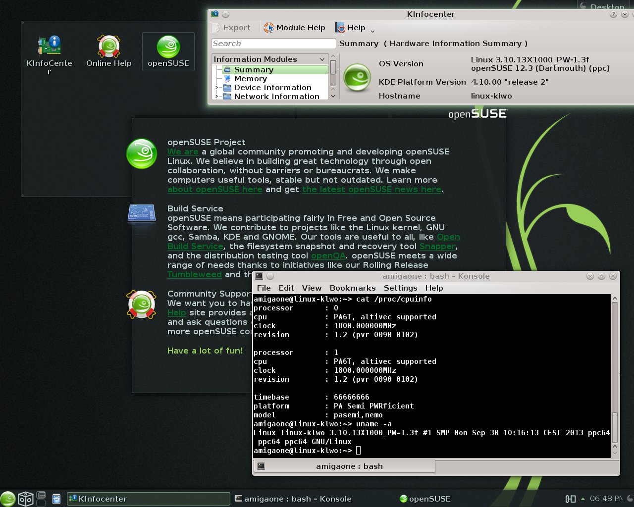Open the Konsole Bookmarks menu
This screenshot has width=634, height=507.
(353, 288)
